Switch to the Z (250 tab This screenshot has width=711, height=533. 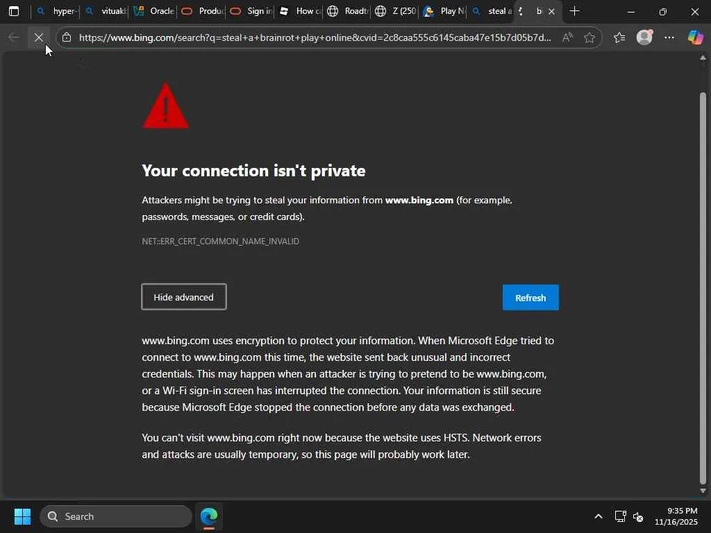click(396, 11)
